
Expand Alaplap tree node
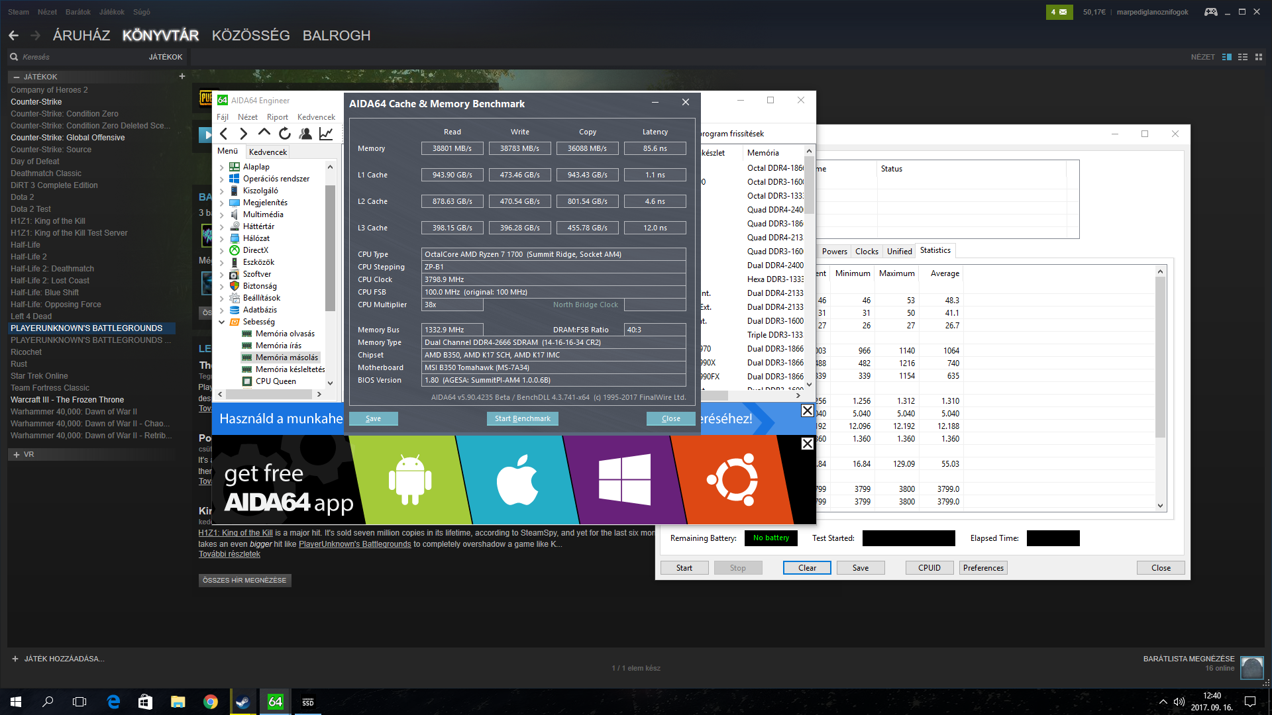click(x=221, y=167)
